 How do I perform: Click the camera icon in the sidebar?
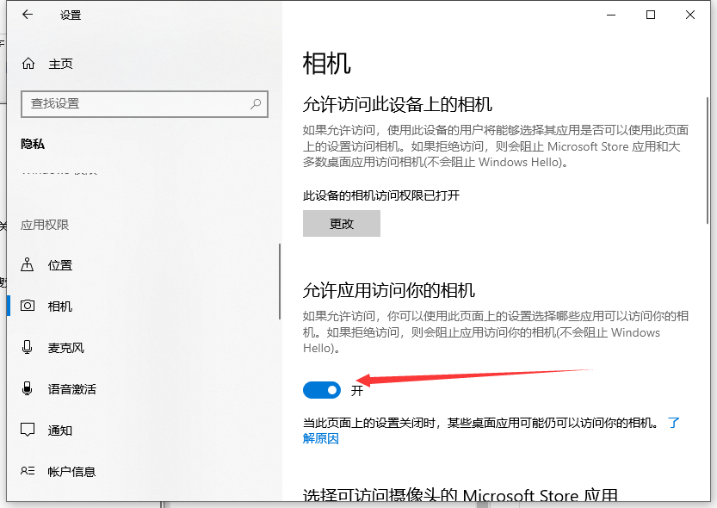28,307
